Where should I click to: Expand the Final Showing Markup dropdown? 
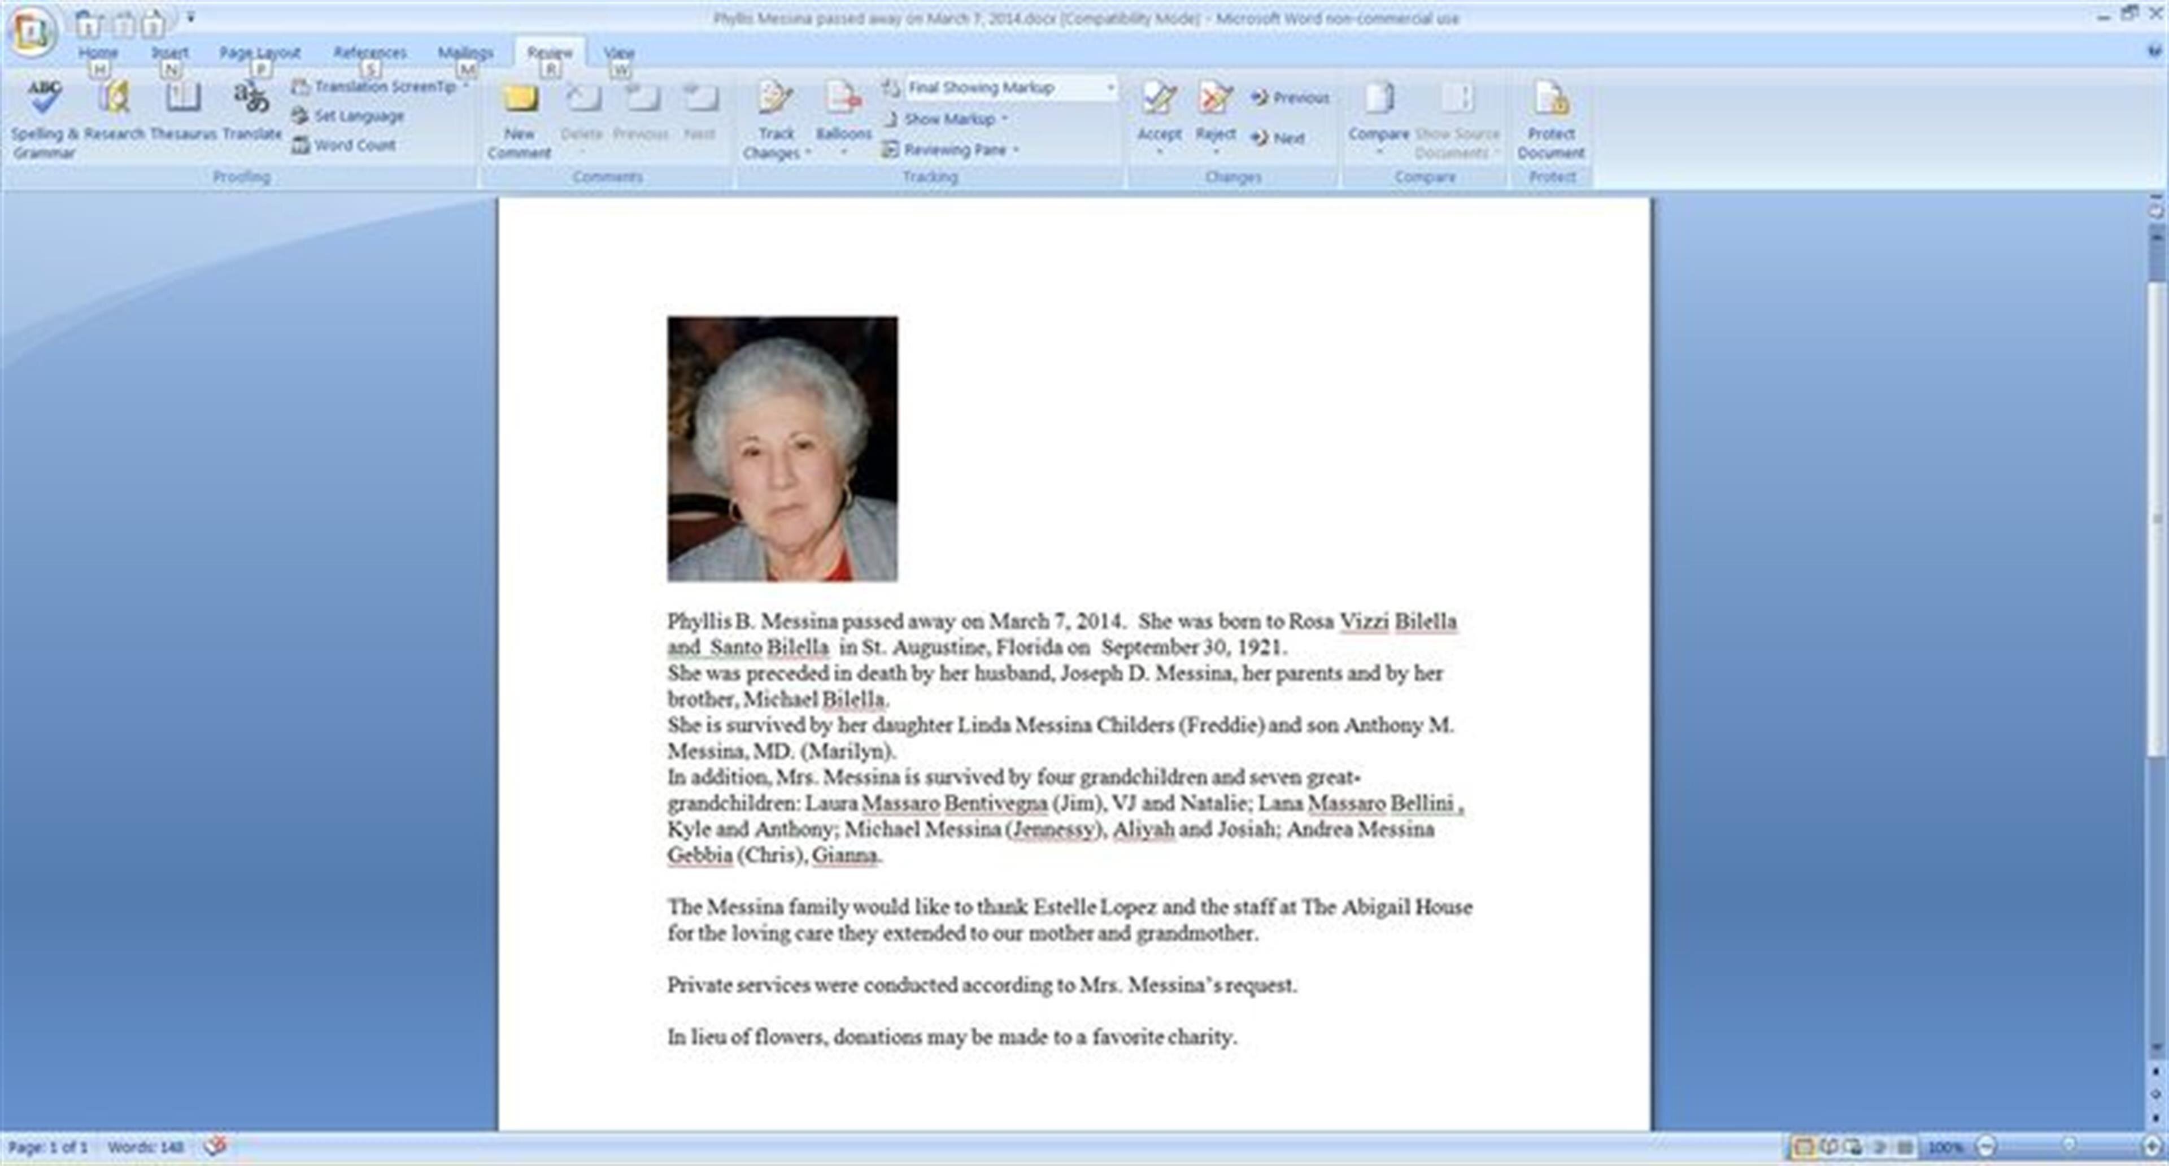[1110, 88]
